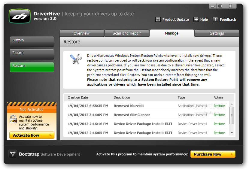Click the Product Update refresh icon
Screen dimensions: 249x170
tap(158, 20)
